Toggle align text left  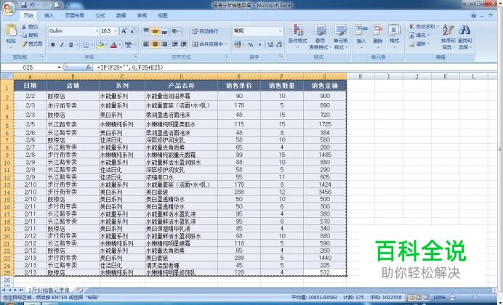pyautogui.click(x=146, y=44)
